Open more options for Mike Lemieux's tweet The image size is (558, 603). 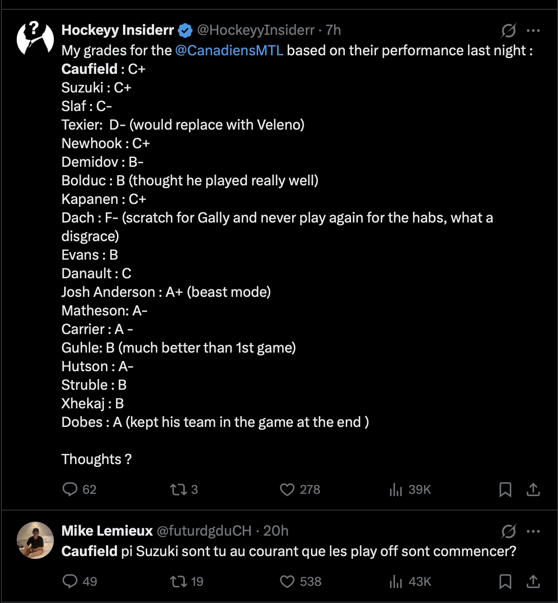[533, 531]
